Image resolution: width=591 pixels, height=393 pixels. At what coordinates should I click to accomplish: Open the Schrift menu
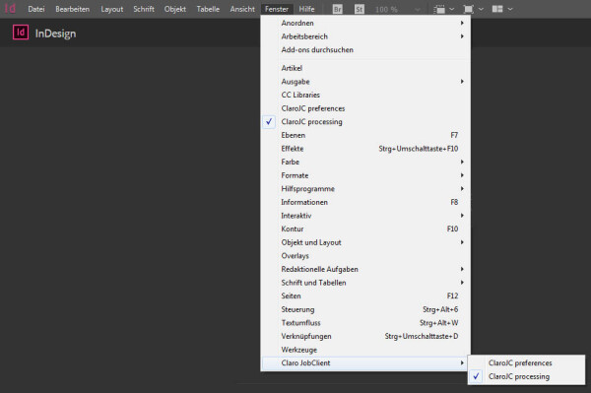pos(144,9)
